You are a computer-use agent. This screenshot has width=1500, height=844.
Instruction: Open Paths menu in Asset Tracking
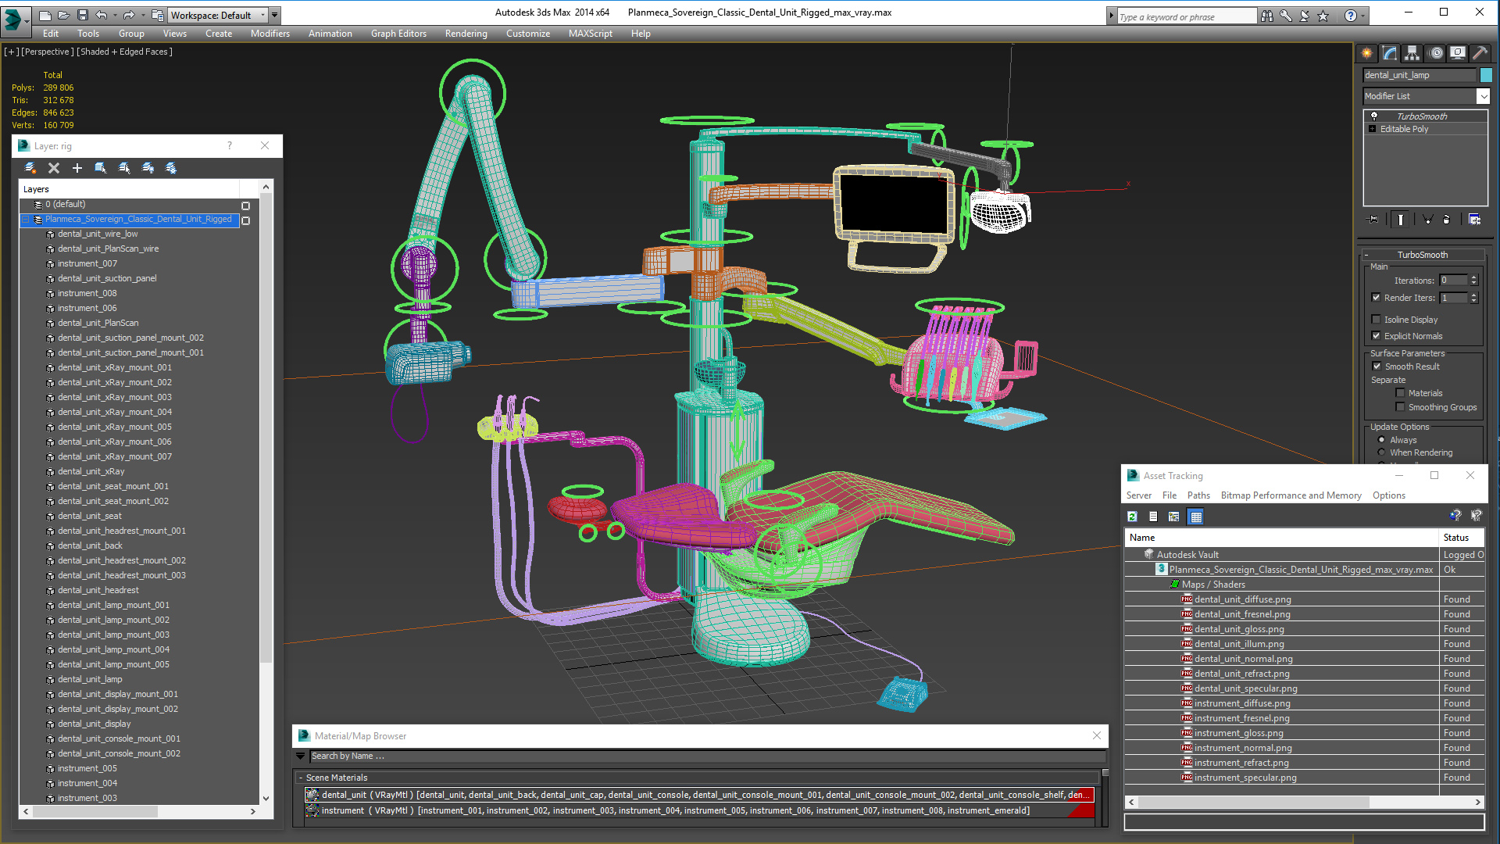point(1198,495)
